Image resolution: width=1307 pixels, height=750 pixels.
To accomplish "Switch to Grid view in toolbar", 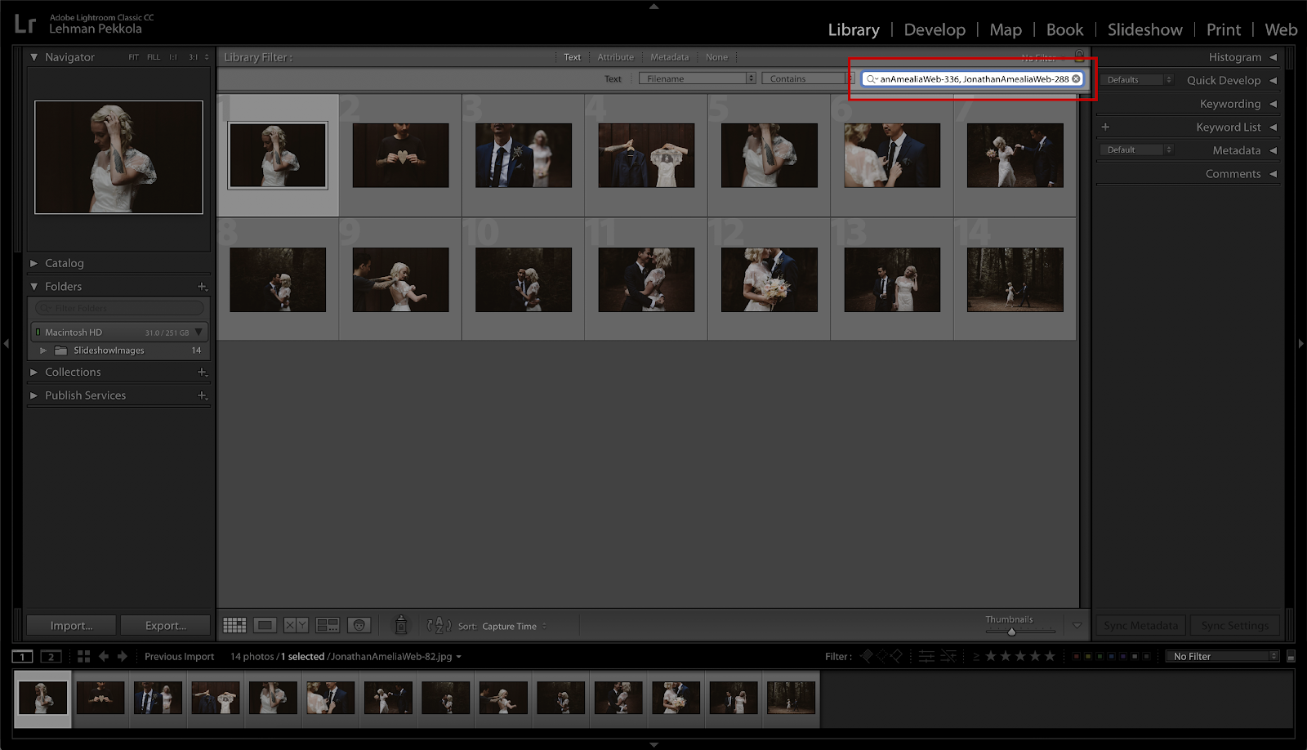I will (234, 625).
